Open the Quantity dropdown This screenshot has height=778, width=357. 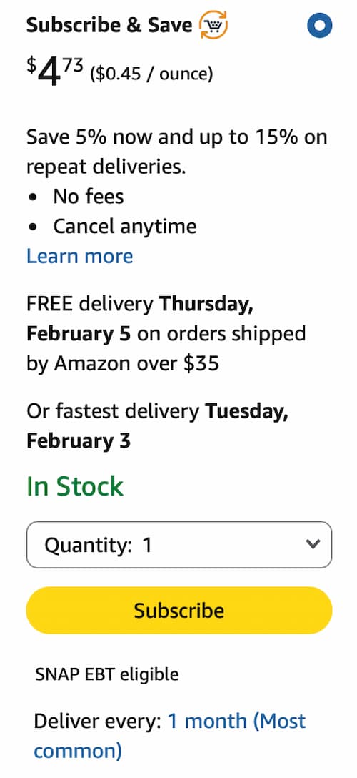[178, 545]
